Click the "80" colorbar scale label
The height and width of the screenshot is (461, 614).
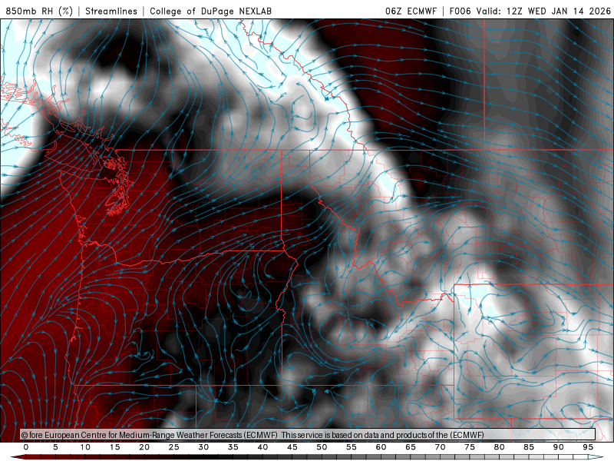click(500, 447)
